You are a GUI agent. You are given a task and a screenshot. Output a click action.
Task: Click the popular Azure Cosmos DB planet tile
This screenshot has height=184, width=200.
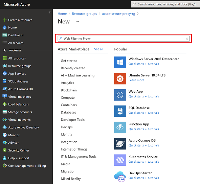coord(120,144)
